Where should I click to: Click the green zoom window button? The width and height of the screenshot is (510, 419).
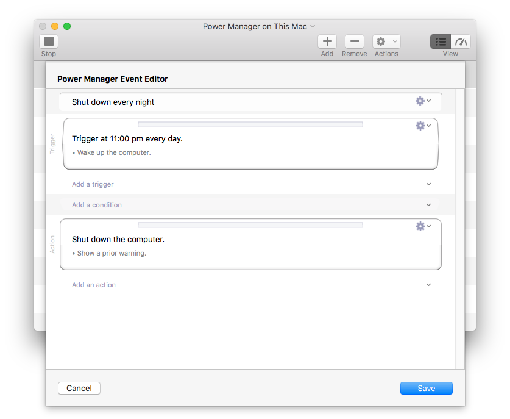click(67, 26)
